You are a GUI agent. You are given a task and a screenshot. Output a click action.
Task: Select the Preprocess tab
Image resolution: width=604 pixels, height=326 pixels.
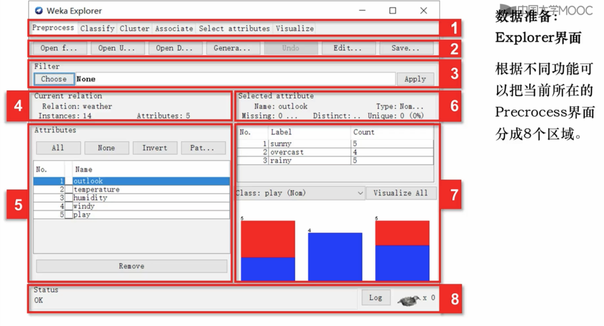pos(53,28)
